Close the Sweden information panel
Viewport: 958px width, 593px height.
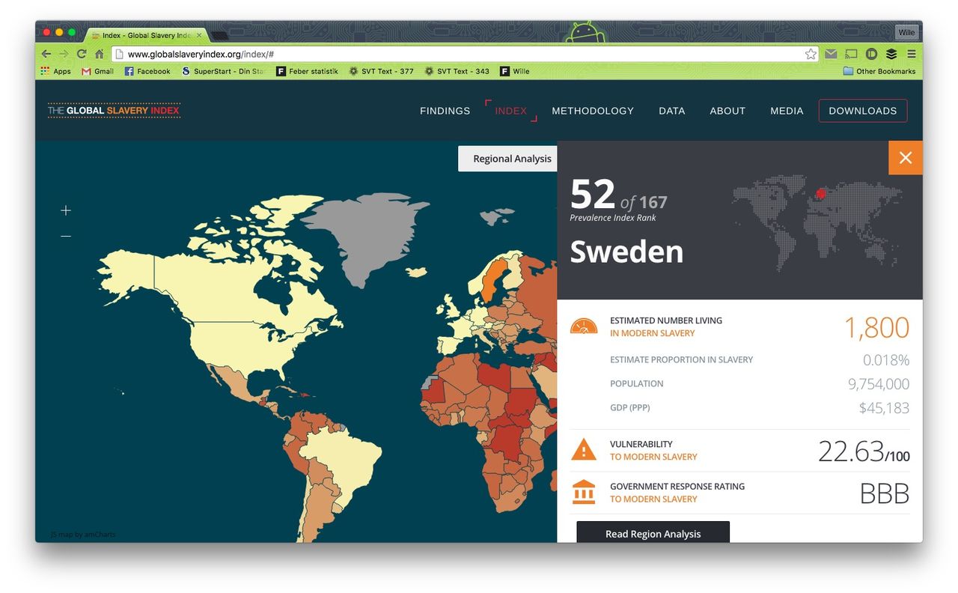point(905,158)
